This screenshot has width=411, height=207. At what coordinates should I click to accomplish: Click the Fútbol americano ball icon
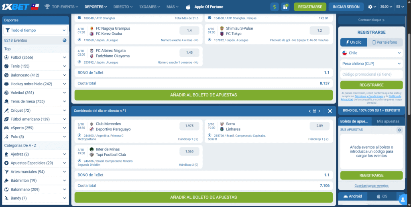pyautogui.click(x=6, y=119)
